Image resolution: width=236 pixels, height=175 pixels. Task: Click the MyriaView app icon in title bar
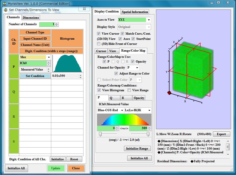(4, 3)
